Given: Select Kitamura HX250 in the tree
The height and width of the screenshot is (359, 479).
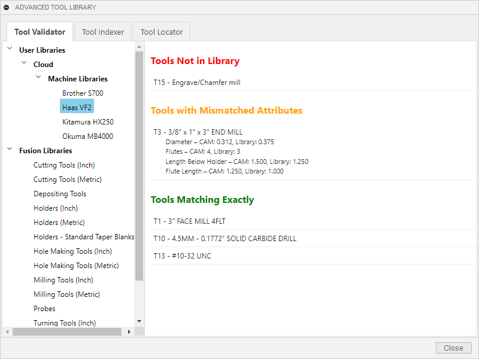Looking at the screenshot, I should tap(87, 122).
